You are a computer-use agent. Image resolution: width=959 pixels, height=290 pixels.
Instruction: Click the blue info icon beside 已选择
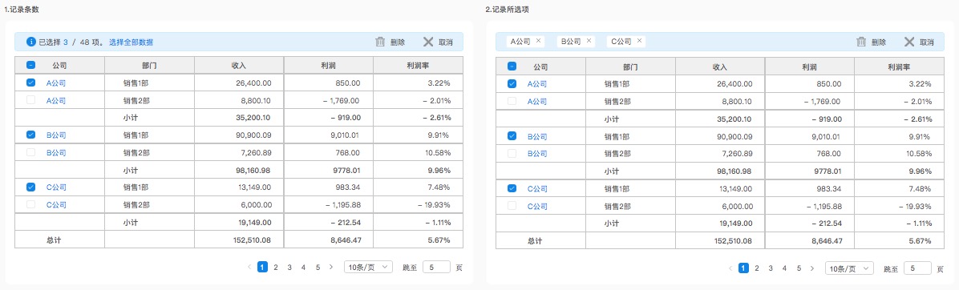31,42
